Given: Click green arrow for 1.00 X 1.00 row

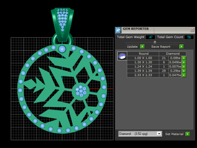Looking at the screenshot, I should tap(184, 58).
